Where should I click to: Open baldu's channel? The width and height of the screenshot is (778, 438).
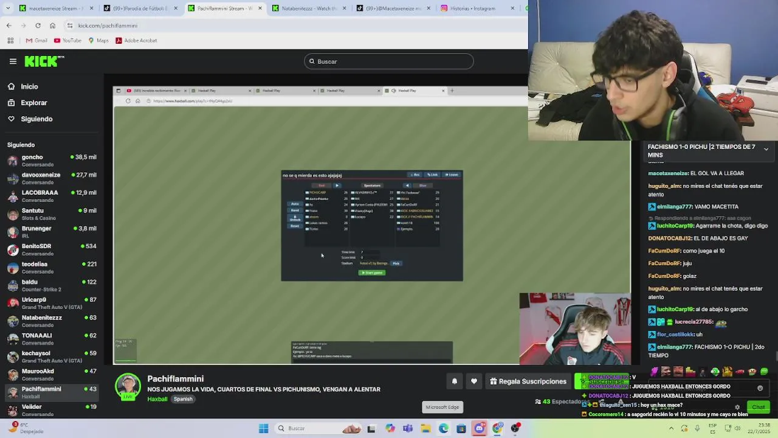pos(52,285)
